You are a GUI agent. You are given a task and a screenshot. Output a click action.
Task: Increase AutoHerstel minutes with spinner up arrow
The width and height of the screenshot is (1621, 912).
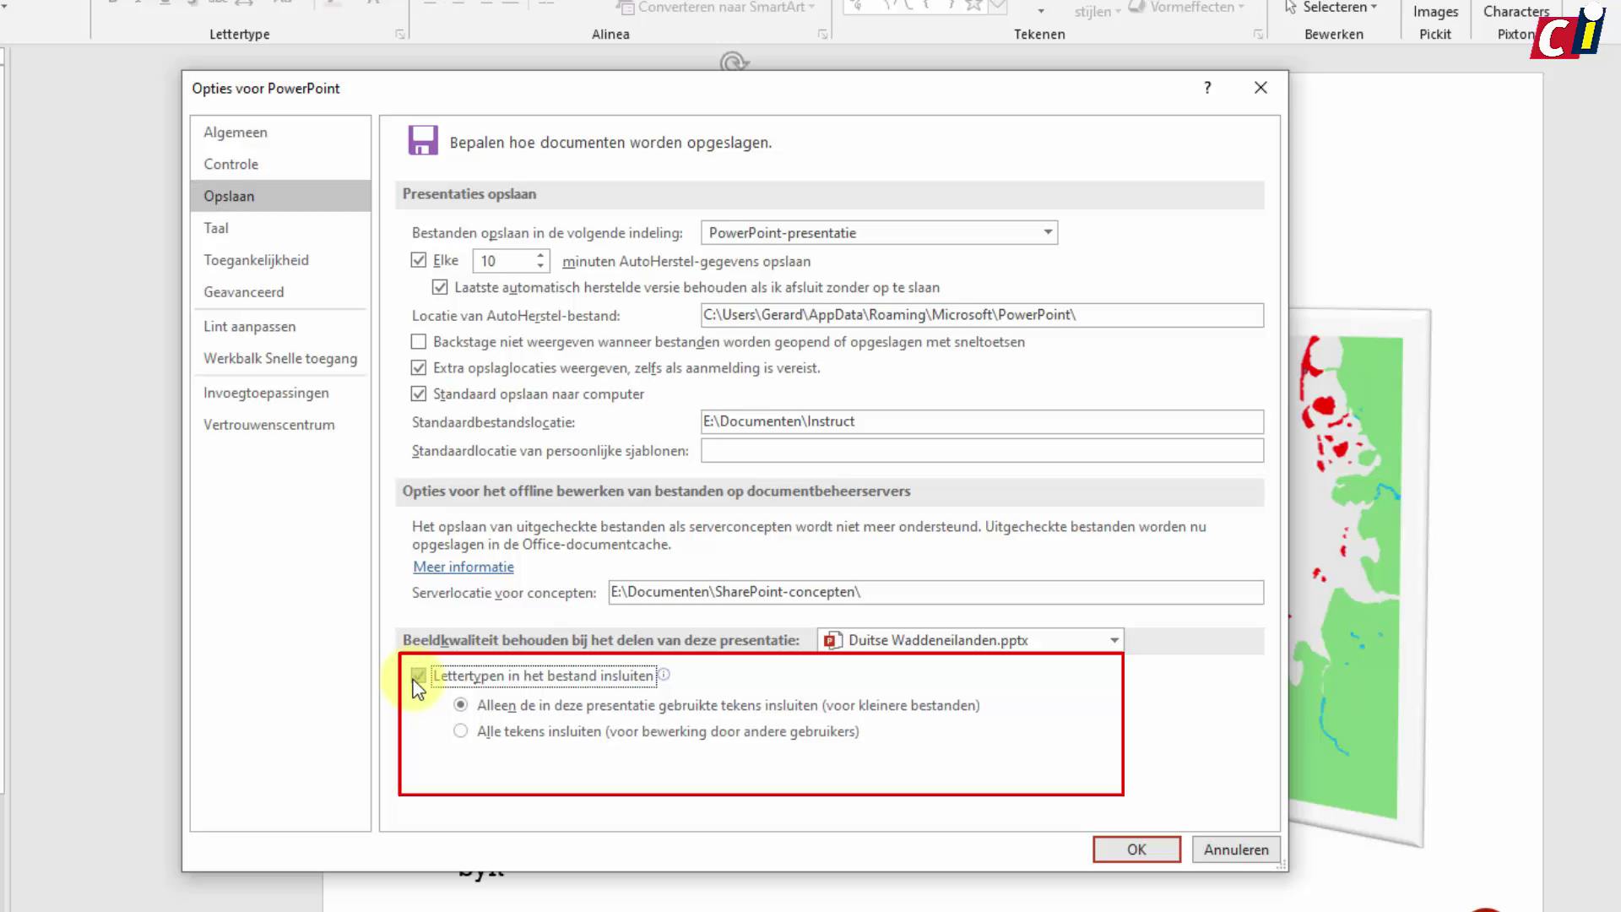tap(540, 255)
